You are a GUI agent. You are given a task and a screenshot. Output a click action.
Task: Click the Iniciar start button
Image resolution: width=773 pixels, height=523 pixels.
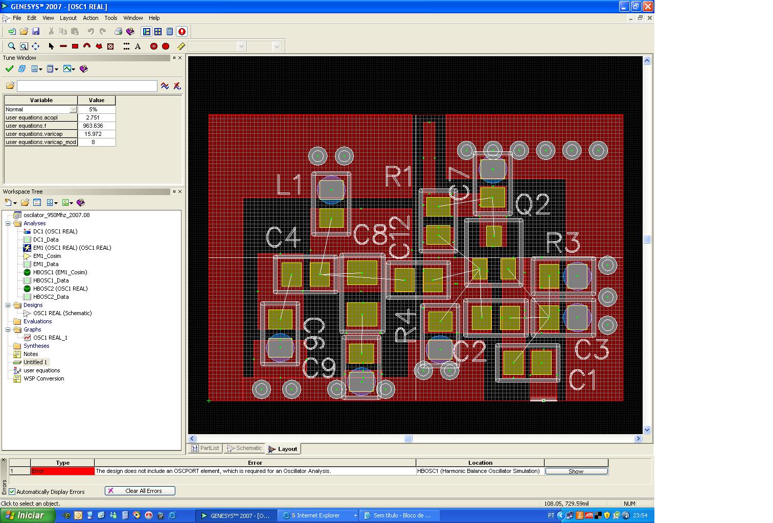point(28,515)
